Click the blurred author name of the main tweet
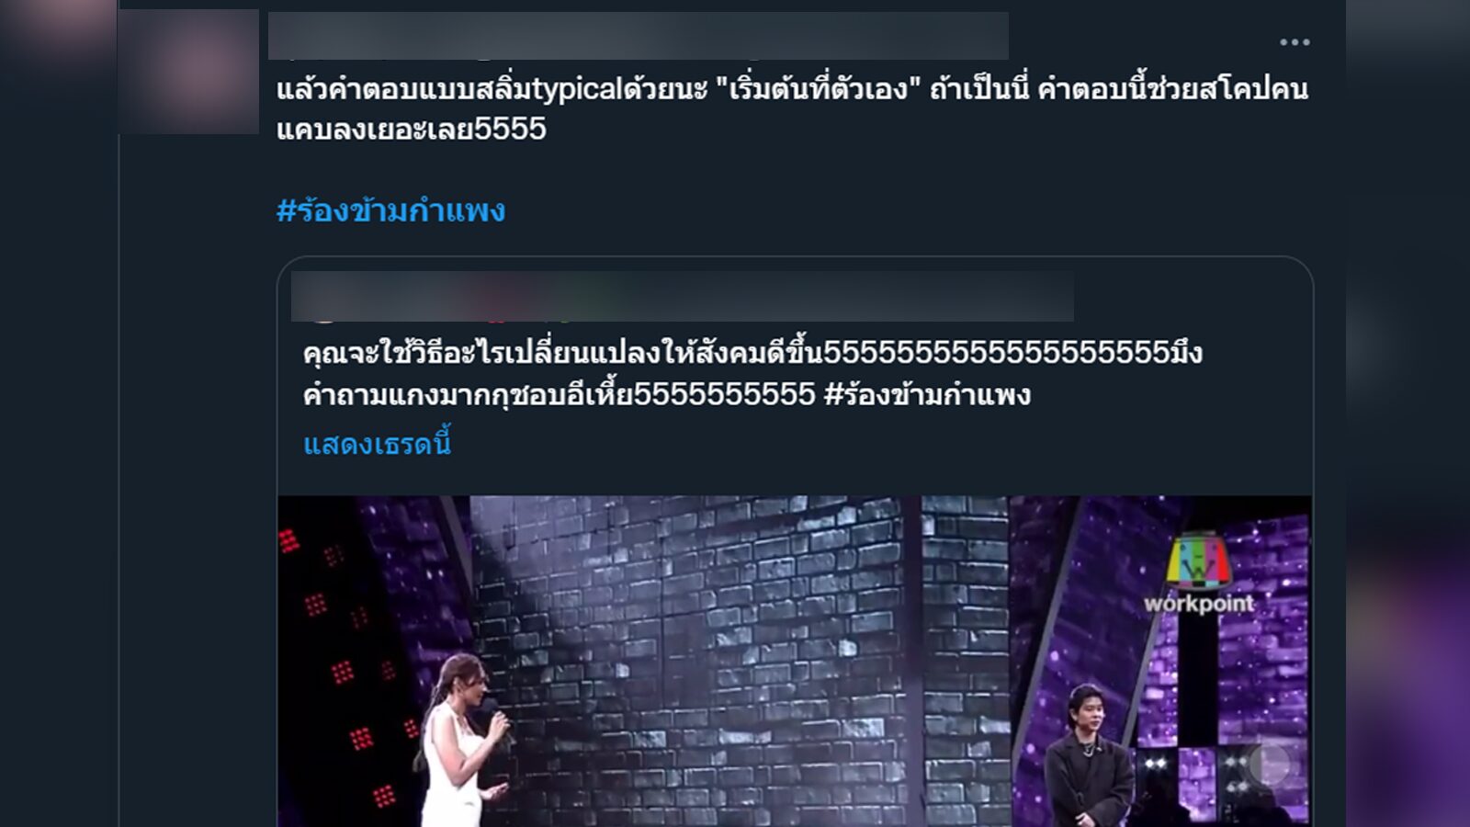The height and width of the screenshot is (827, 1470). pyautogui.click(x=639, y=36)
